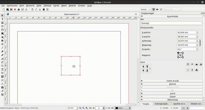Image resolution: width=205 pixels, height=110 pixels.
Task: Expand the Vetett árnyék section
Action: [x=172, y=81]
